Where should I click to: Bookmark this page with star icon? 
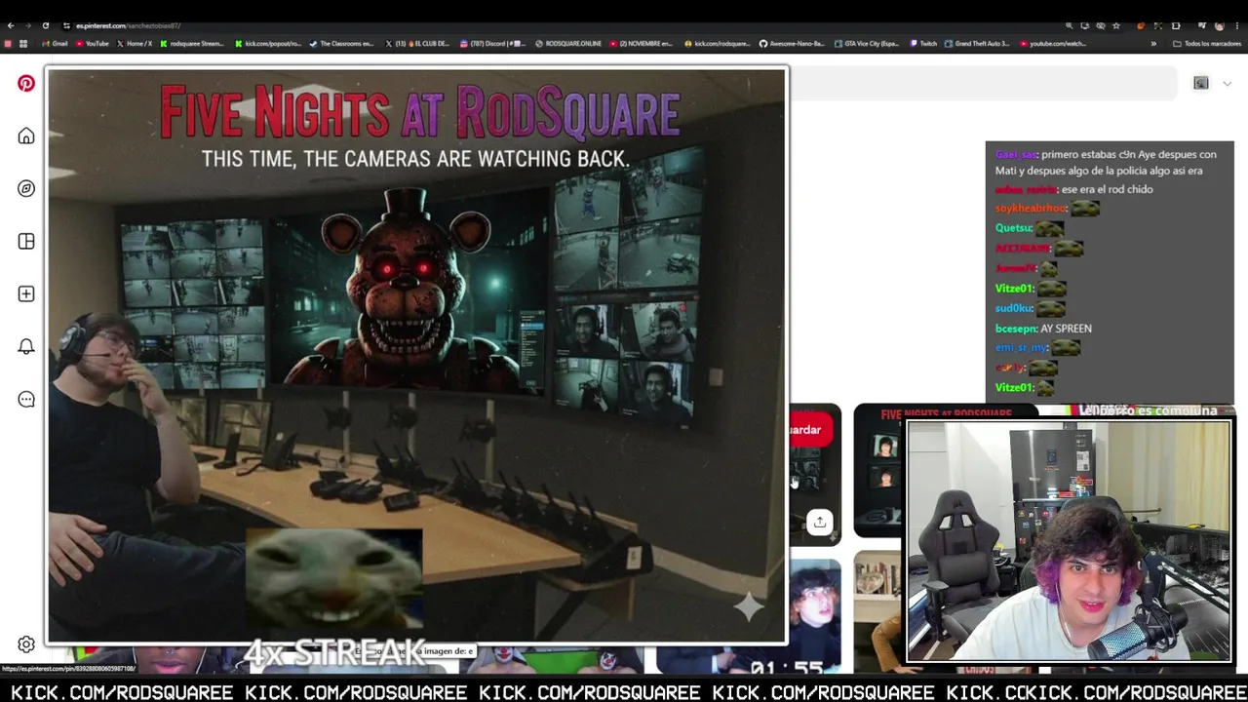1116,25
